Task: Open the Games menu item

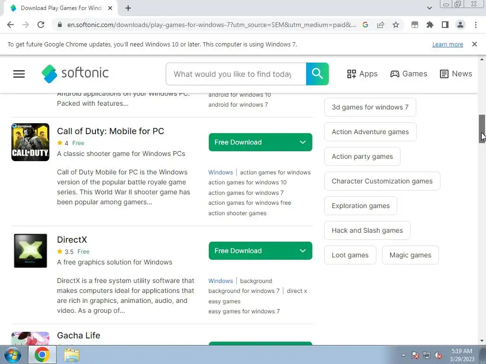Action: click(x=409, y=73)
